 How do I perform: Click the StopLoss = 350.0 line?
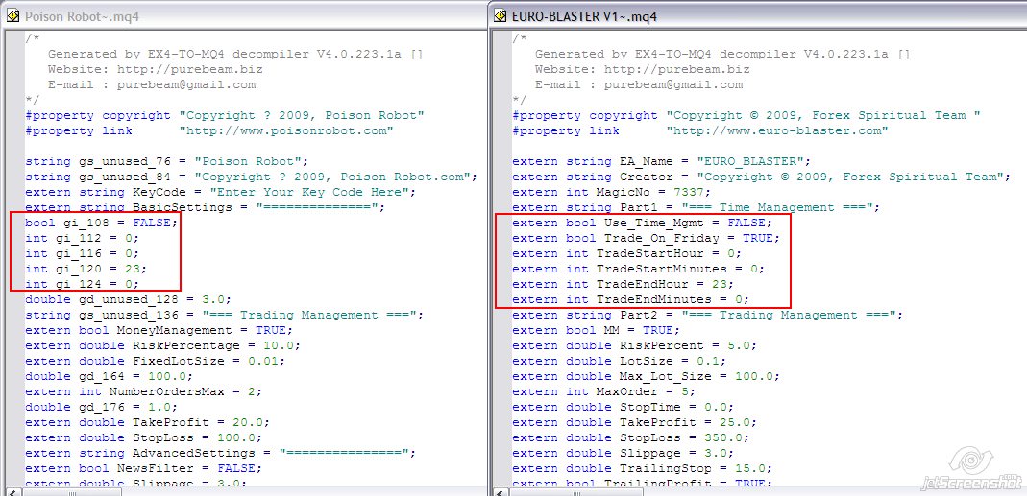click(631, 437)
